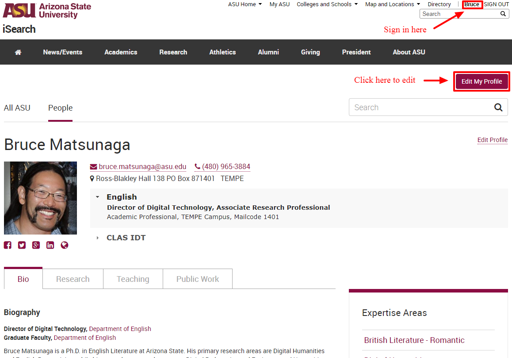Screen dimensions: 512x358
Task: Click the map pin location icon
Action: tap(92, 178)
